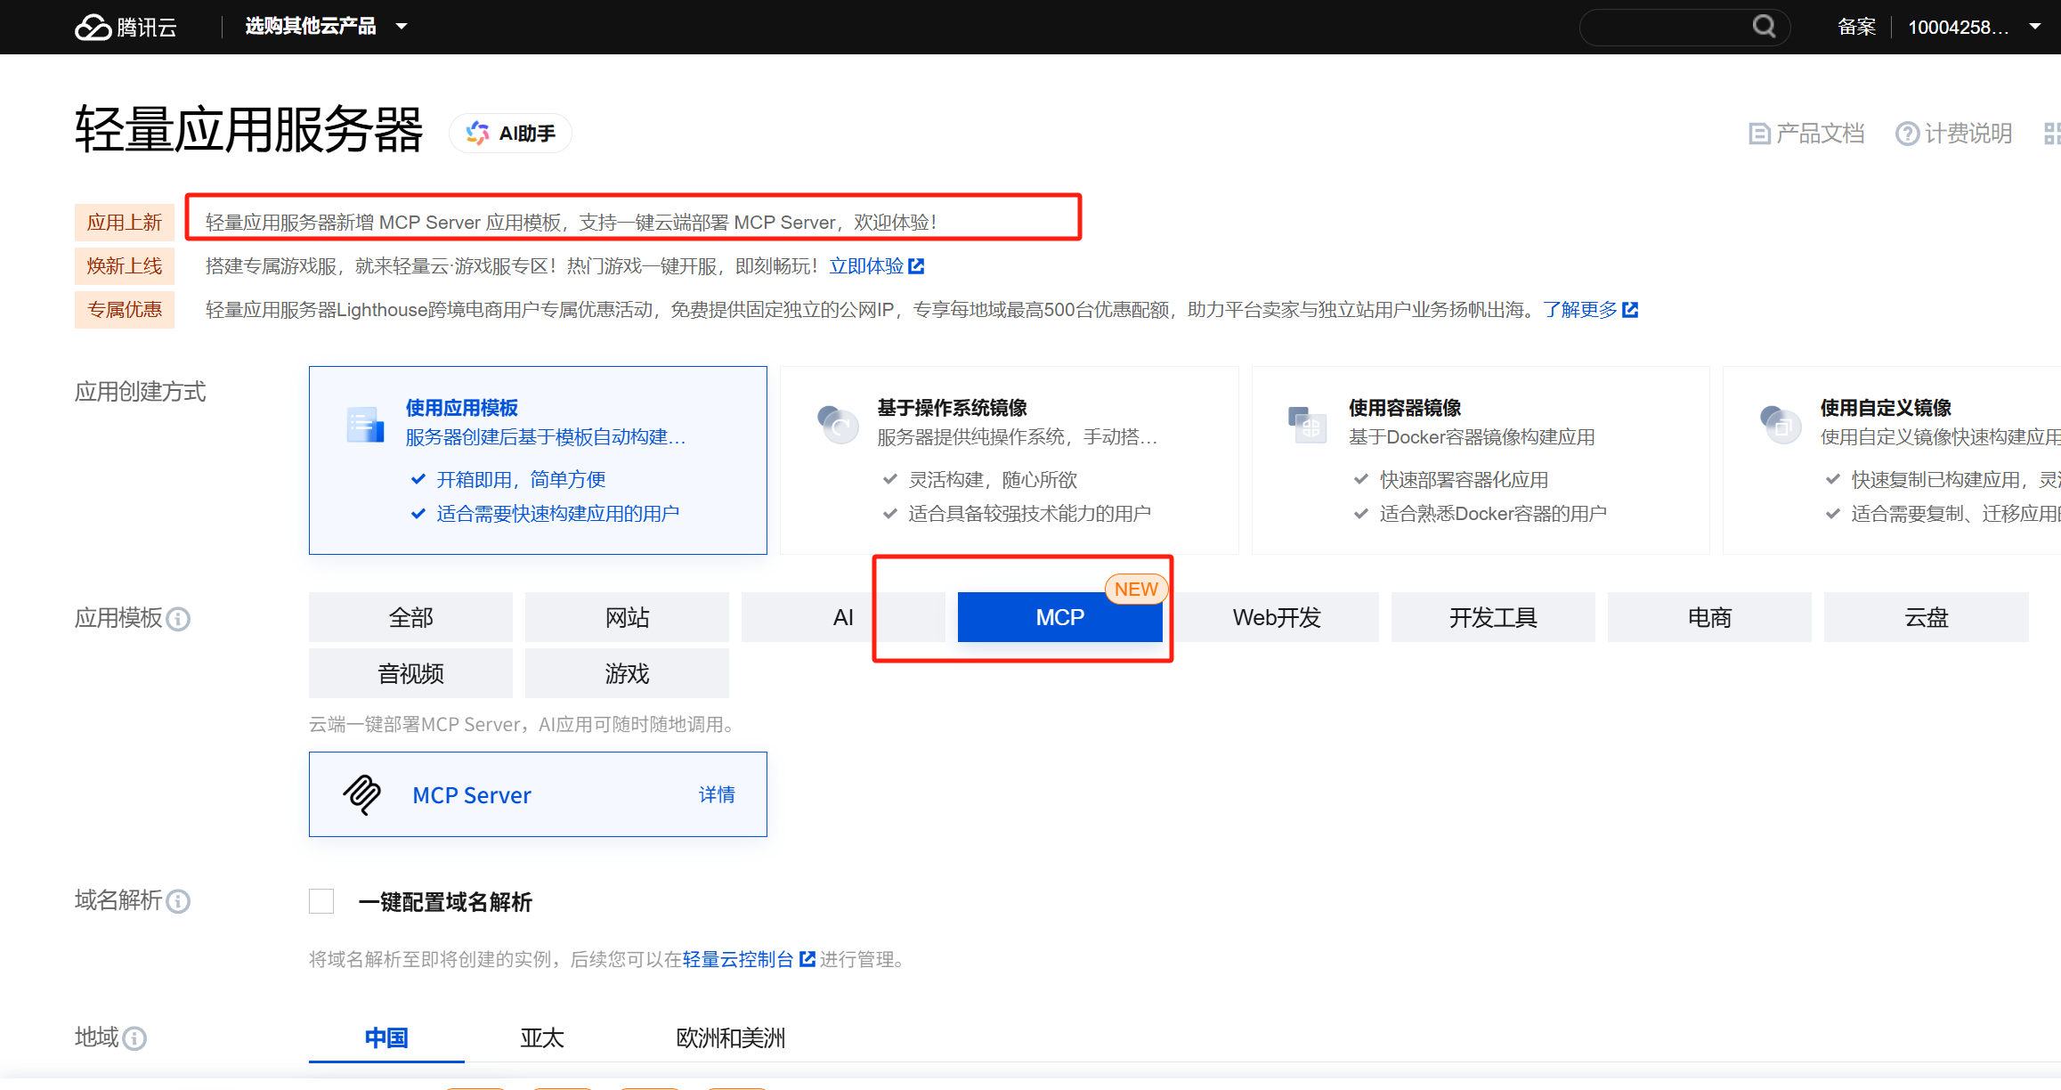Open MCP Server 详情 details link
The height and width of the screenshot is (1090, 2061).
pyautogui.click(x=717, y=794)
